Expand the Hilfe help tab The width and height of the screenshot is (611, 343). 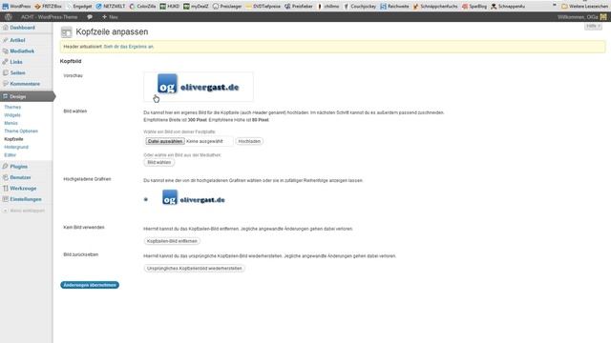click(593, 26)
